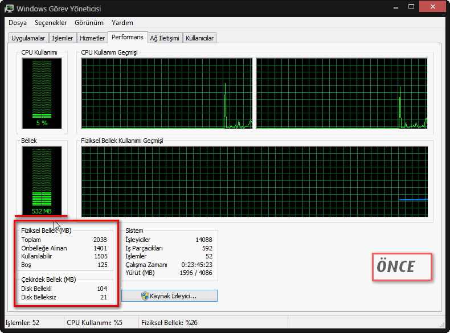Switch to the Hizmetler tab

pyautogui.click(x=92, y=38)
